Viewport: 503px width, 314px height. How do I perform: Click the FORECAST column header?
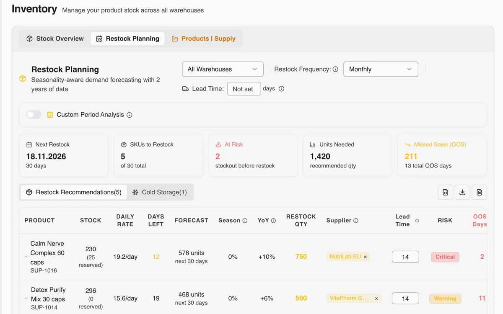coord(191,220)
